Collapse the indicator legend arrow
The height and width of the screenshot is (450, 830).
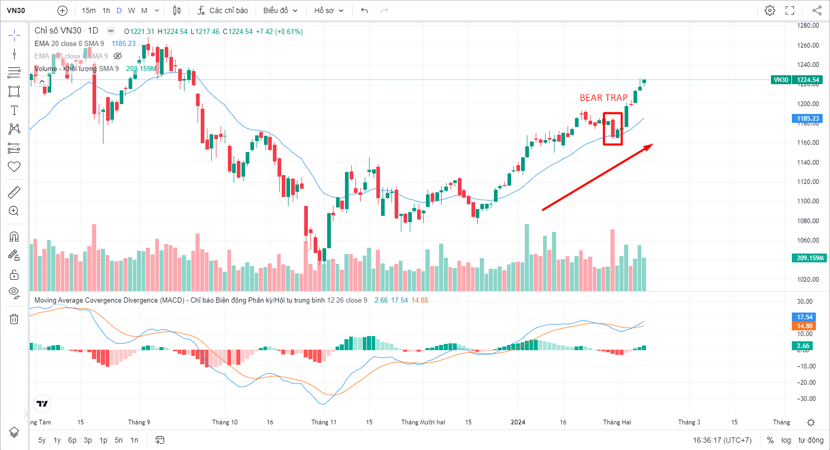point(42,81)
